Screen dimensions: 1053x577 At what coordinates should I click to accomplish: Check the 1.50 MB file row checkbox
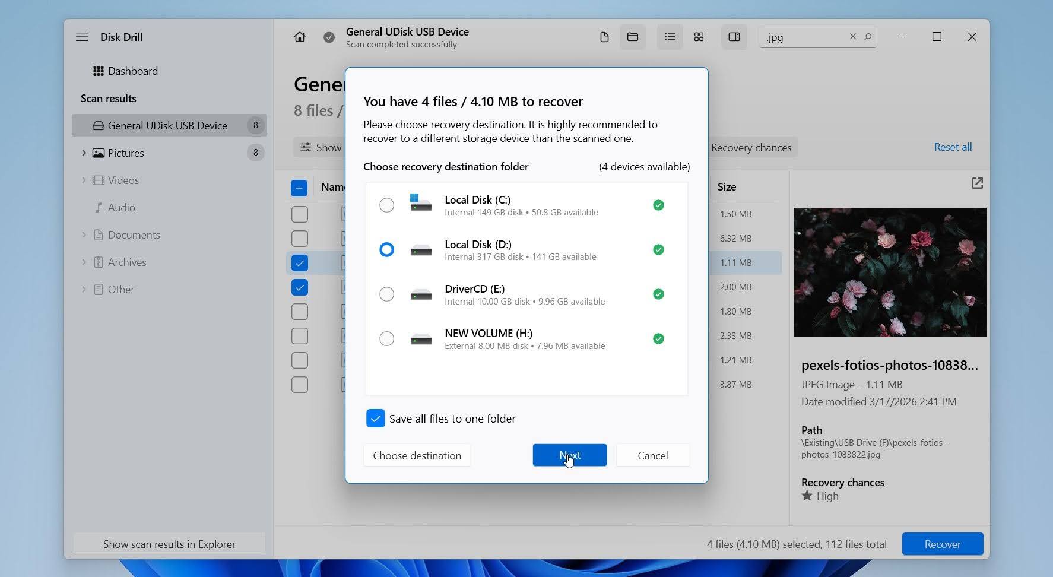coord(300,214)
